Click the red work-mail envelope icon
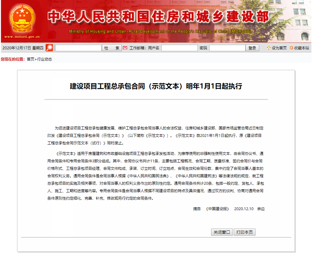 [x=125, y=48]
